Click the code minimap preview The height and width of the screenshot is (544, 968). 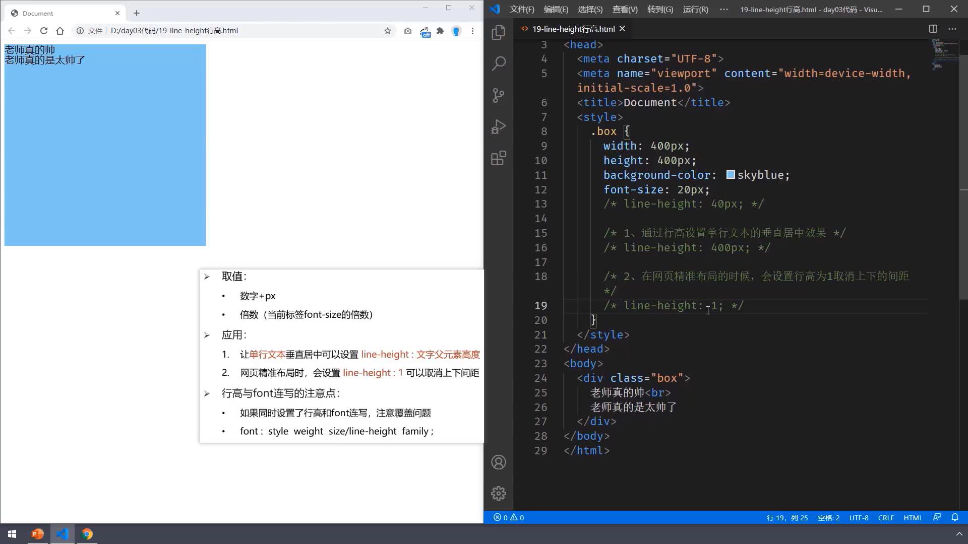tap(945, 55)
